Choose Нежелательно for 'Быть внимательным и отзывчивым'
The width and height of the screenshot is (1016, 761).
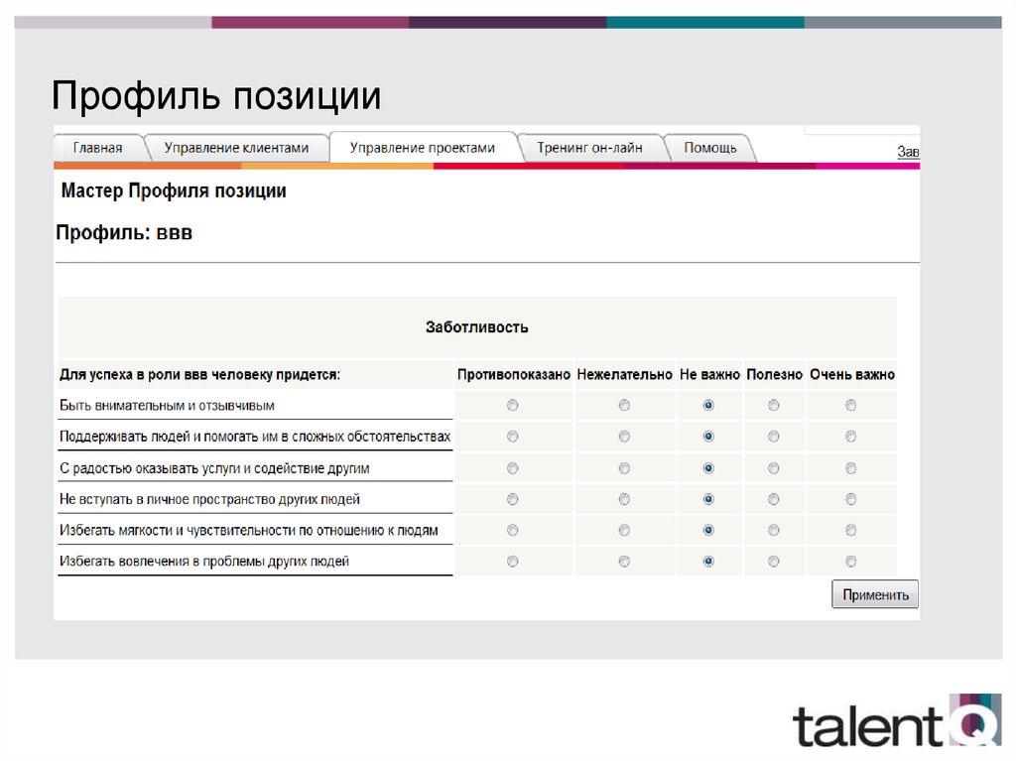(624, 405)
